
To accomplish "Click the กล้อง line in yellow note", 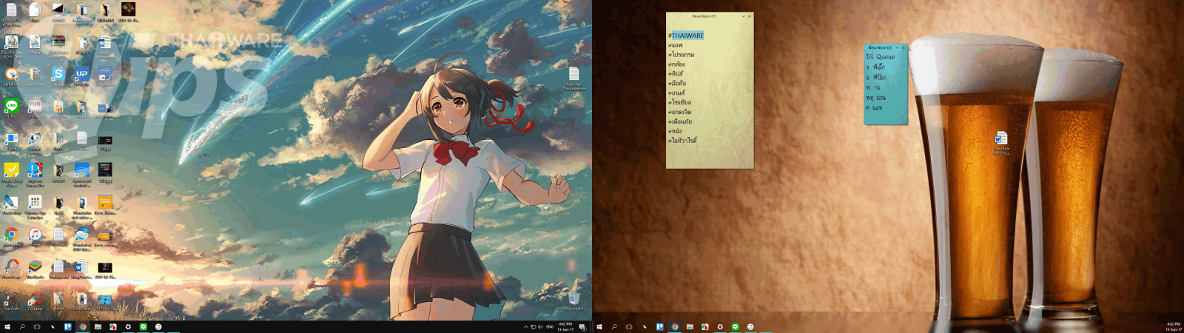I will (676, 64).
